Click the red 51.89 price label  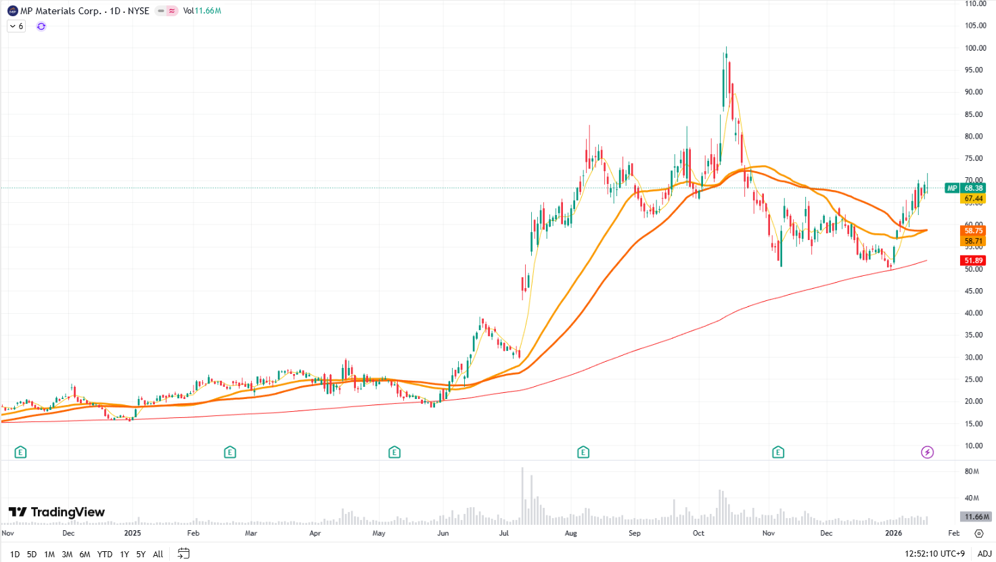974,260
